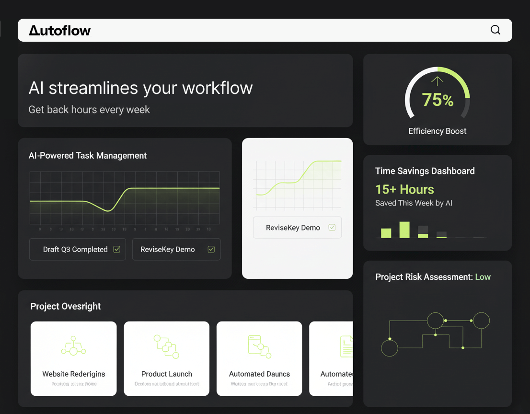Click the Website Rederigins workflow icon
Screen dimensions: 530x414
(x=73, y=346)
